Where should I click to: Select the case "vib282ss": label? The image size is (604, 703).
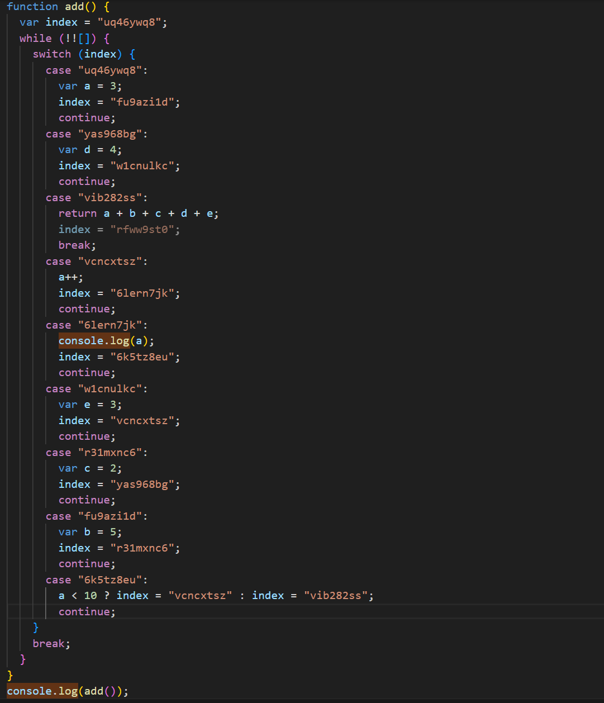point(97,198)
